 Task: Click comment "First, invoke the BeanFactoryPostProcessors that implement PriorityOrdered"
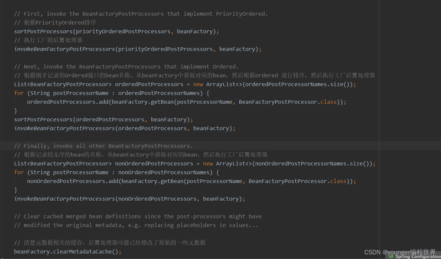(x=141, y=14)
